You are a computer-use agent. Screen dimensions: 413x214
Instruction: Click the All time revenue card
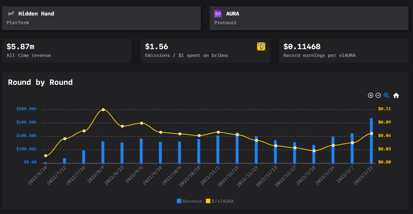click(67, 51)
